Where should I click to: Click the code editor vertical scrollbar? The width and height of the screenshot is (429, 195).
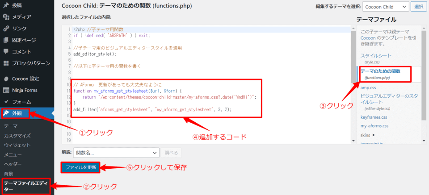tap(353, 57)
